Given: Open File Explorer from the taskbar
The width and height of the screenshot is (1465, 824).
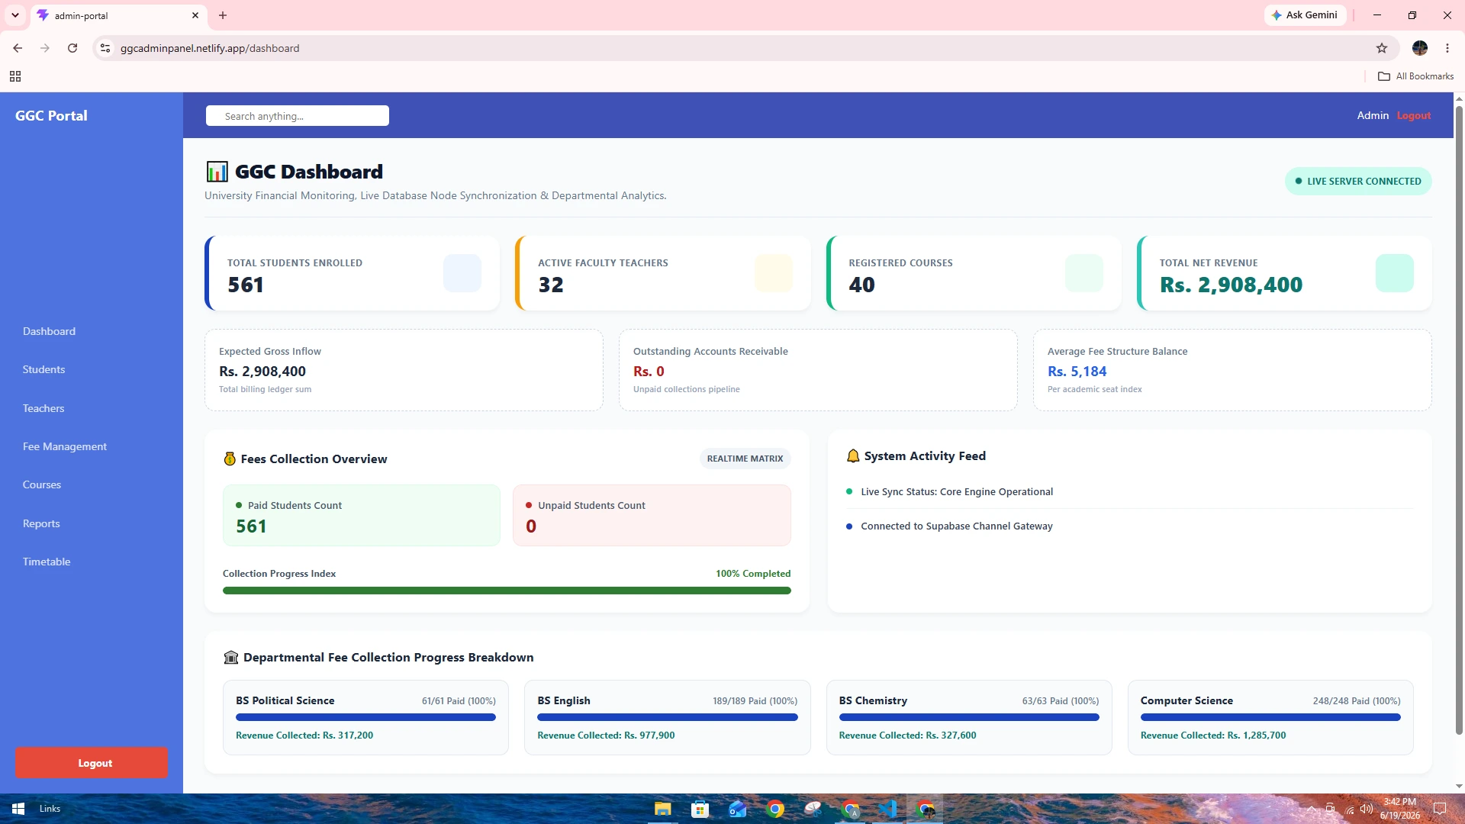Looking at the screenshot, I should 662,809.
